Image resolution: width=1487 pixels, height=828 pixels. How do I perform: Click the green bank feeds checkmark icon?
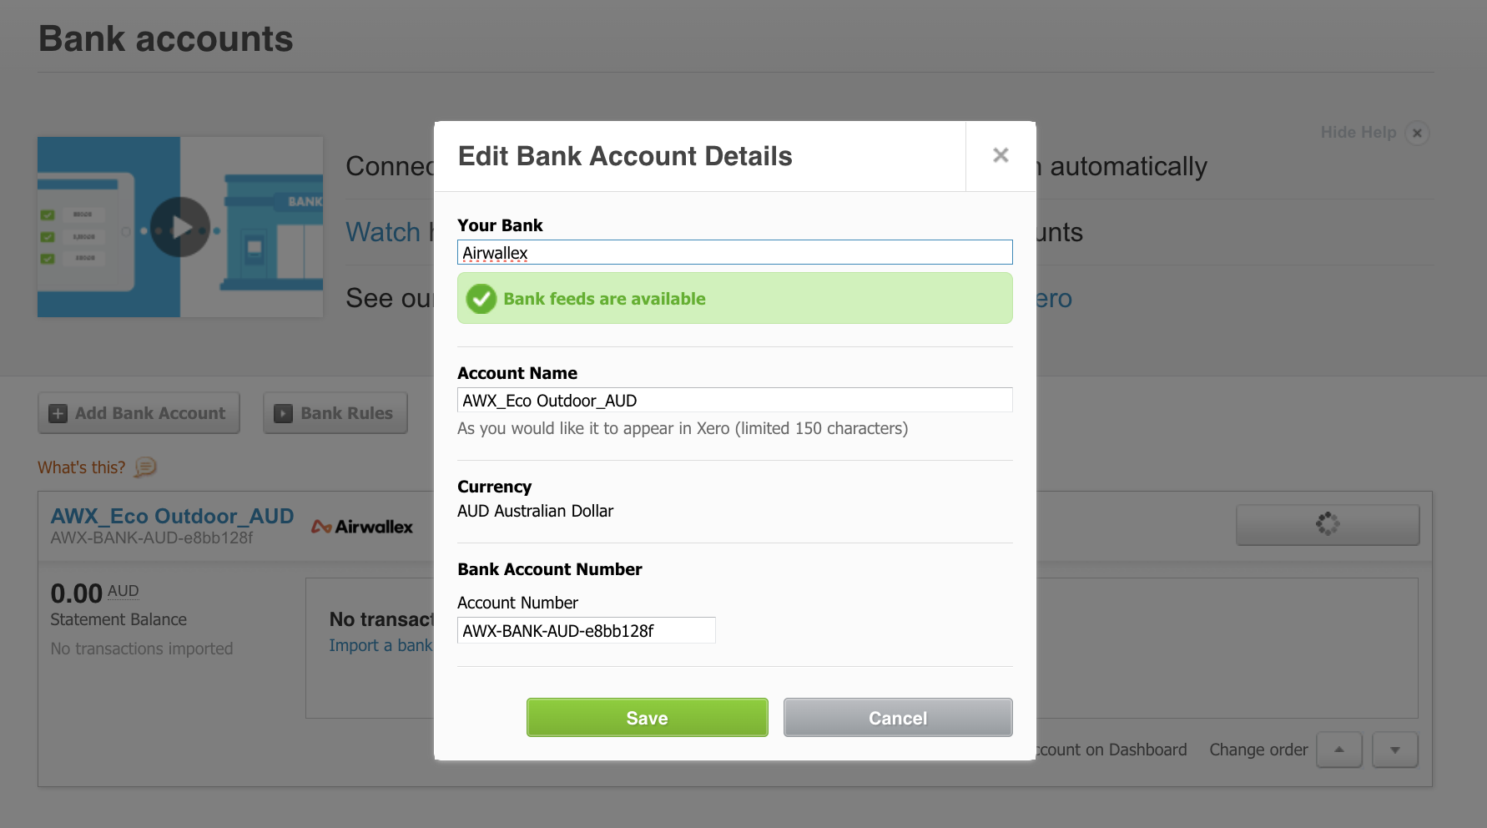pos(481,299)
